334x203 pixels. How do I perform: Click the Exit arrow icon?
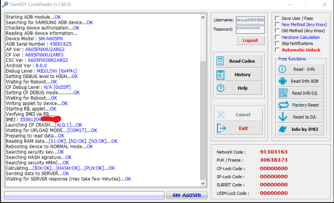coord(221,128)
